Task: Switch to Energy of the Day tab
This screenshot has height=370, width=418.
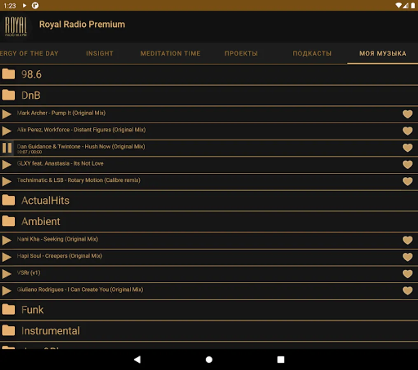Action: [29, 53]
